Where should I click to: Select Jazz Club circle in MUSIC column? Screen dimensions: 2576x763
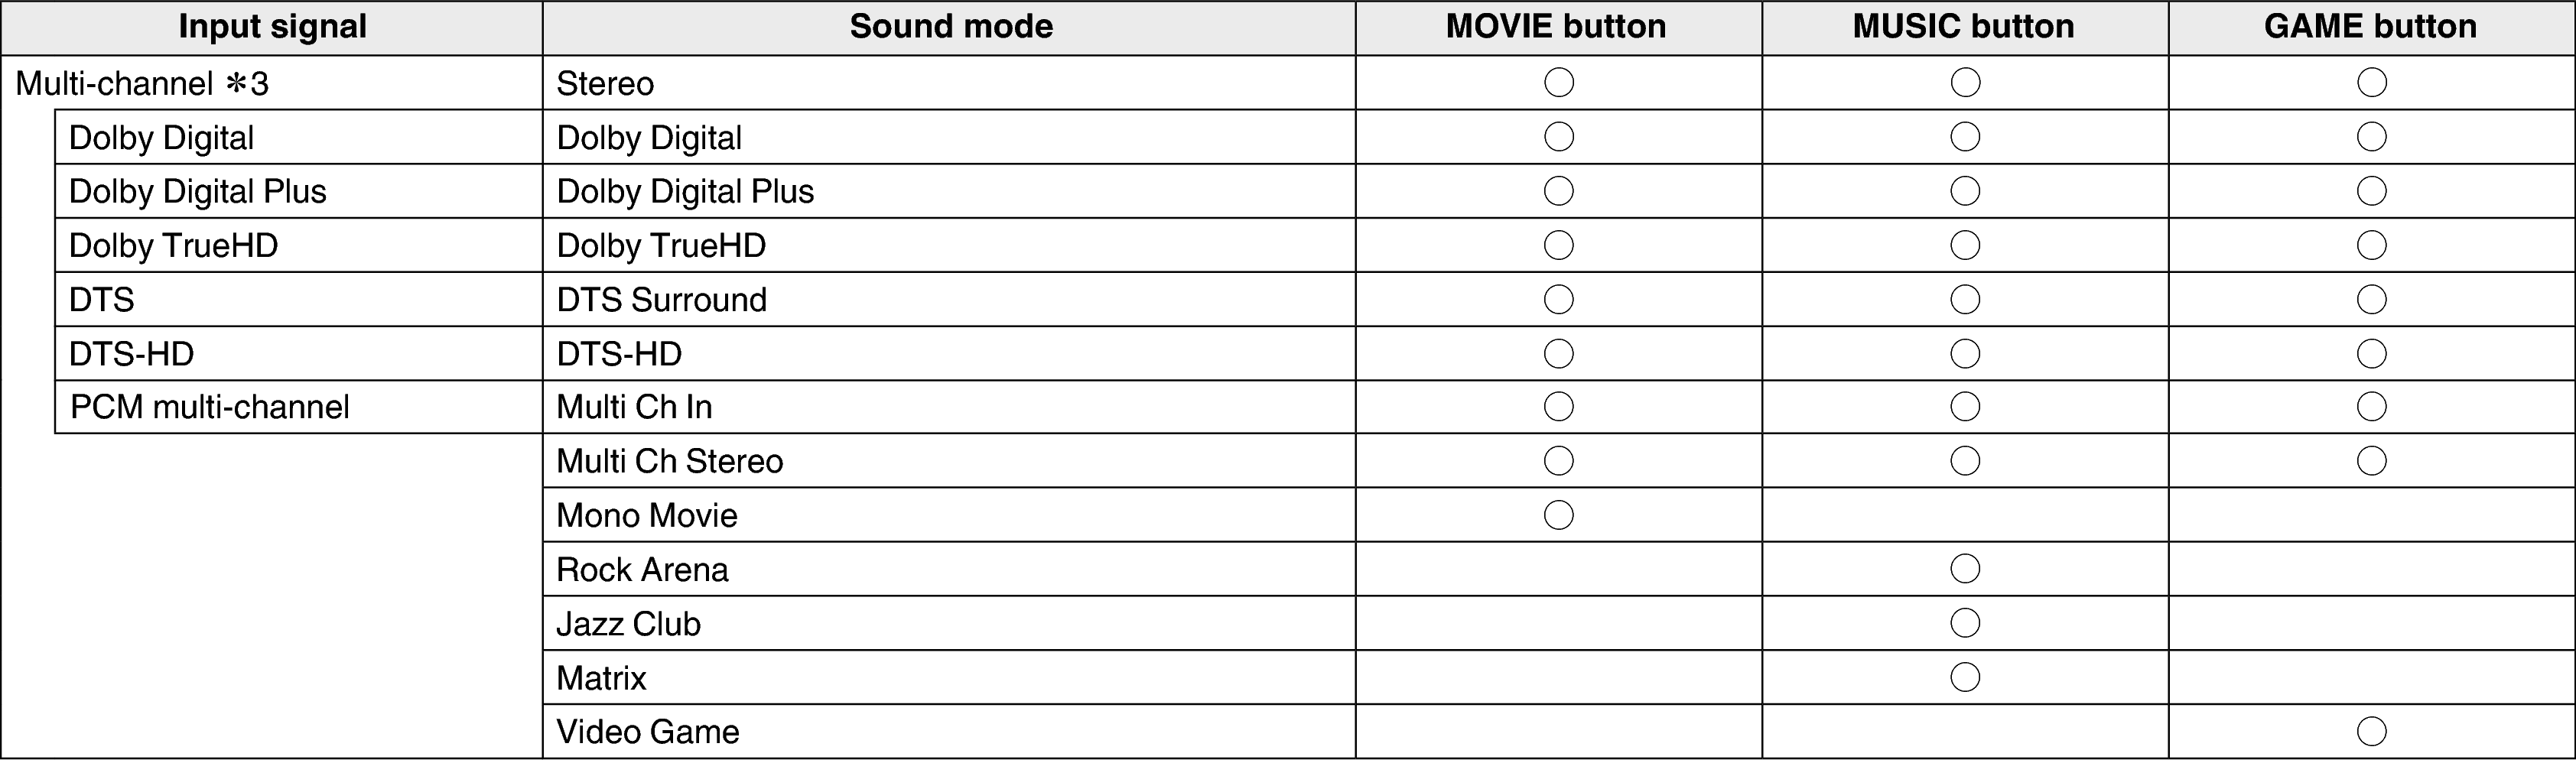click(x=1965, y=623)
